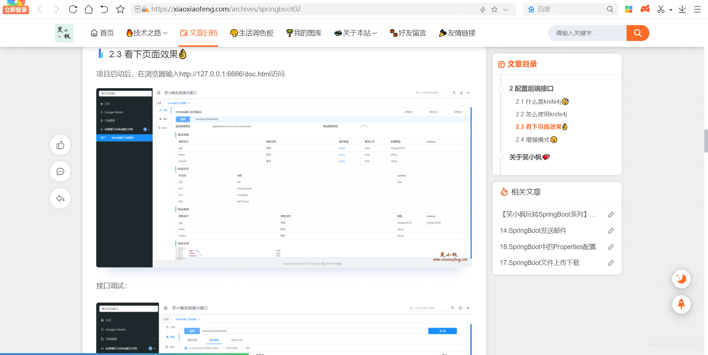Open related article 14.SpringBoot发送邮件
The height and width of the screenshot is (355, 708).
(533, 231)
